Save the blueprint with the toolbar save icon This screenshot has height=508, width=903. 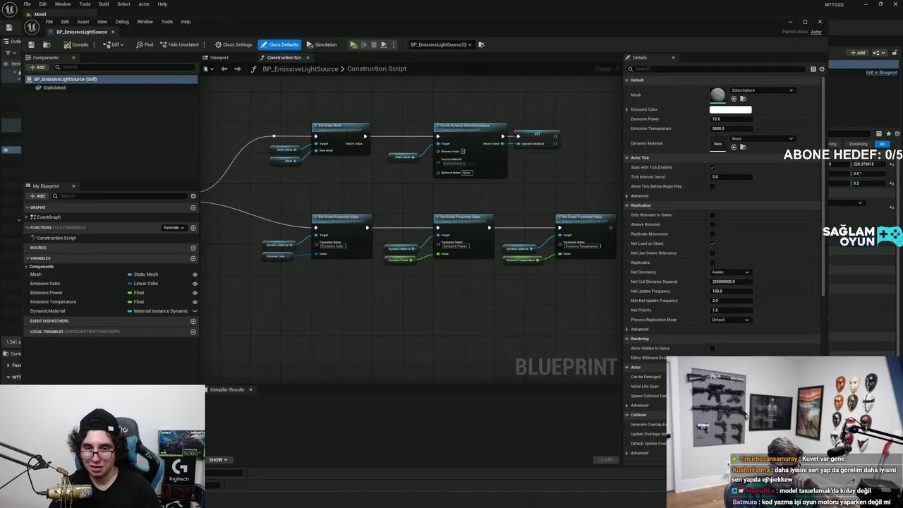point(31,44)
